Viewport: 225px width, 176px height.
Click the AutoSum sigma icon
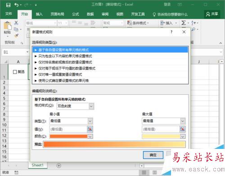coord(184,23)
